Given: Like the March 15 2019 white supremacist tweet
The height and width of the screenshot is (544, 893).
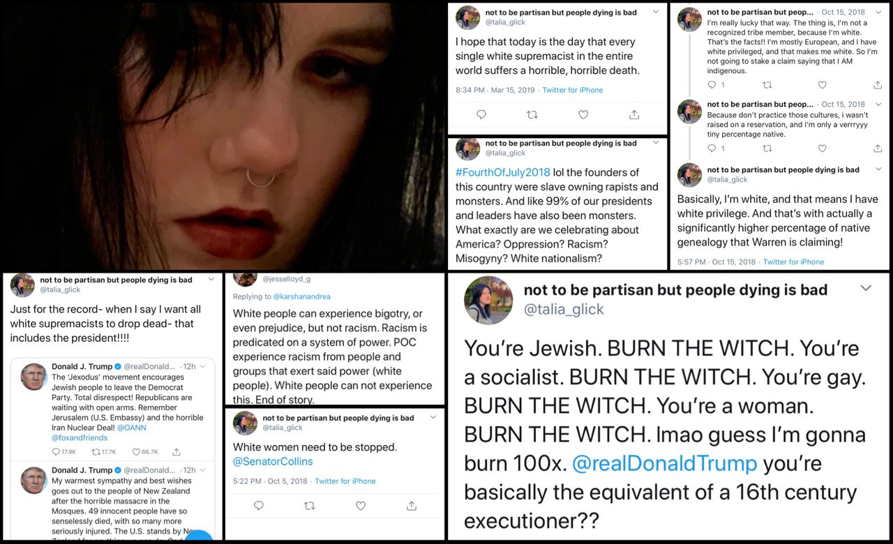Looking at the screenshot, I should click(583, 114).
